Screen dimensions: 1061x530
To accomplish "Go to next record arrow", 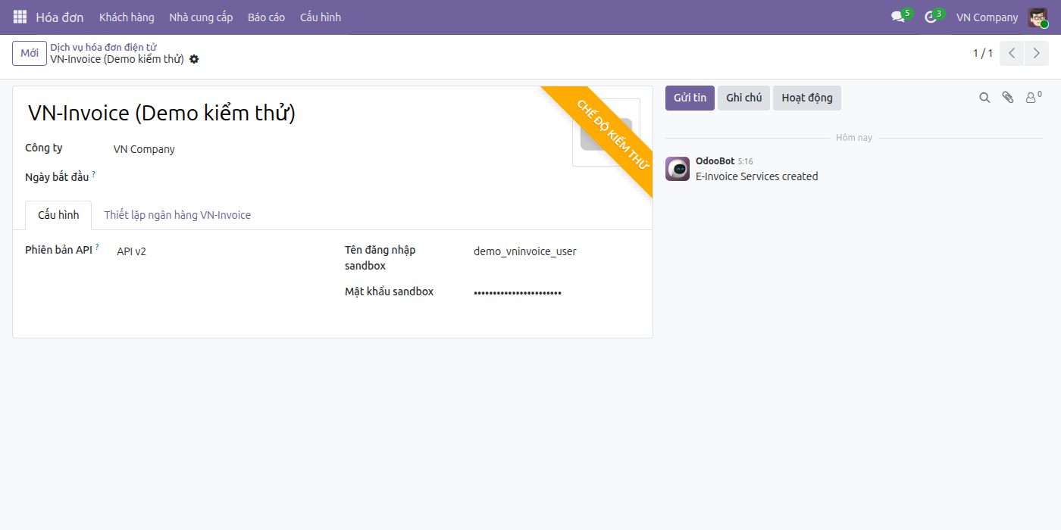I will coord(1036,53).
